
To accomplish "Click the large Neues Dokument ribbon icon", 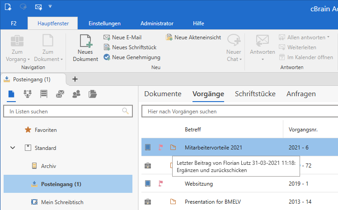I will pyautogui.click(x=85, y=48).
